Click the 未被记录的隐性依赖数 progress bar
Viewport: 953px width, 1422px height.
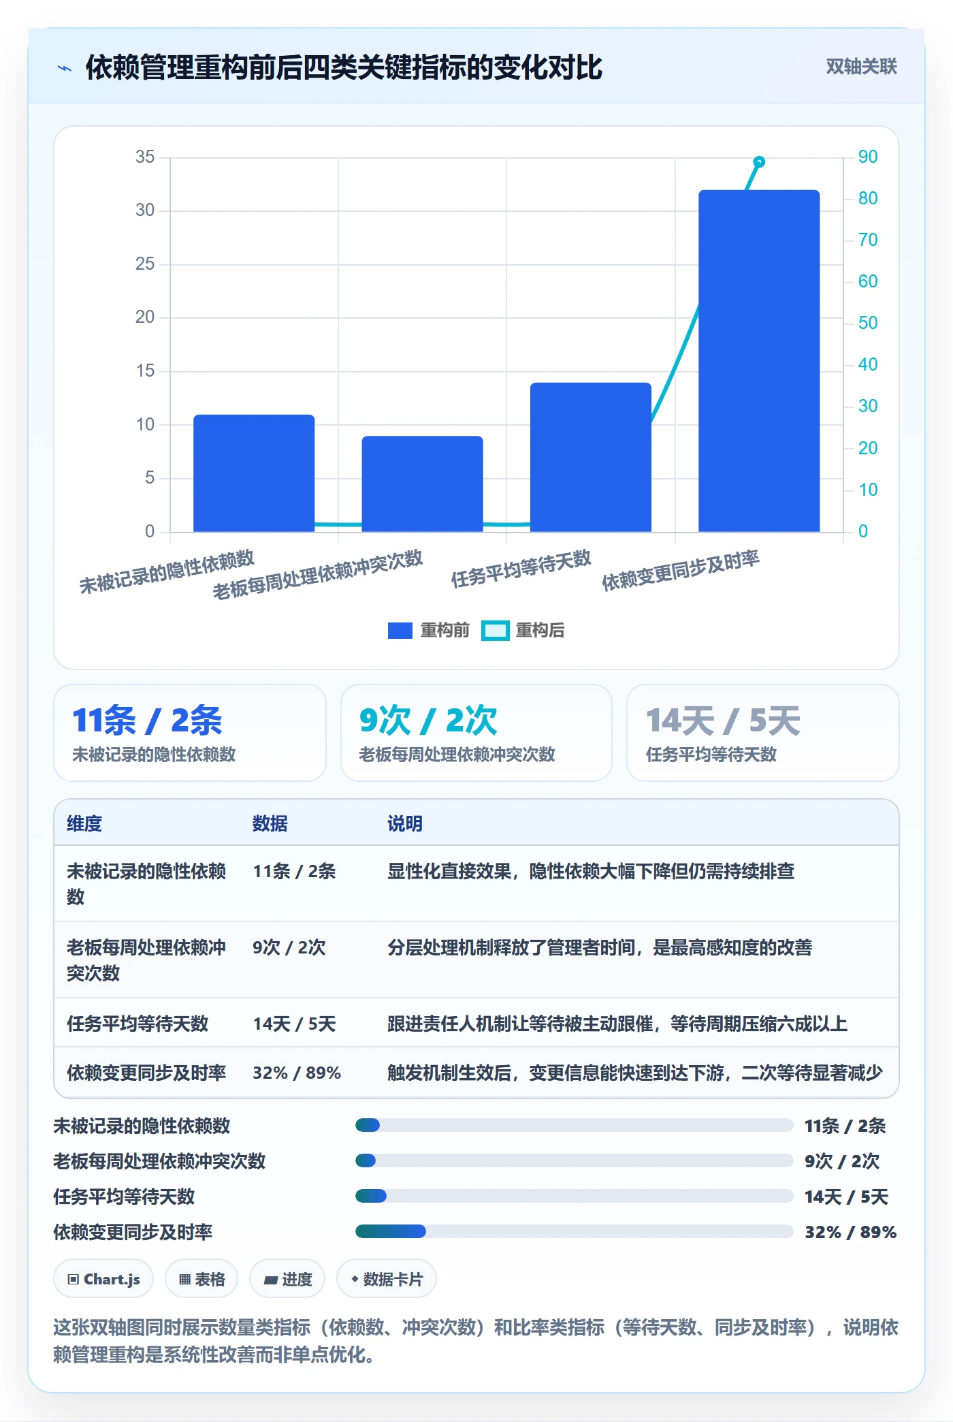[574, 1125]
